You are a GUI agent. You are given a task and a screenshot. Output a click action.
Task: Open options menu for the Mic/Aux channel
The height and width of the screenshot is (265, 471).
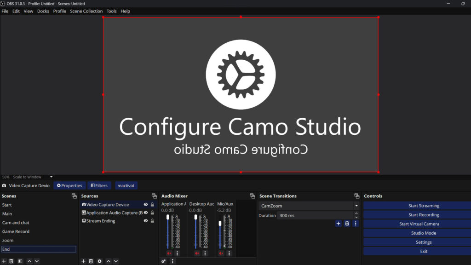point(229,253)
